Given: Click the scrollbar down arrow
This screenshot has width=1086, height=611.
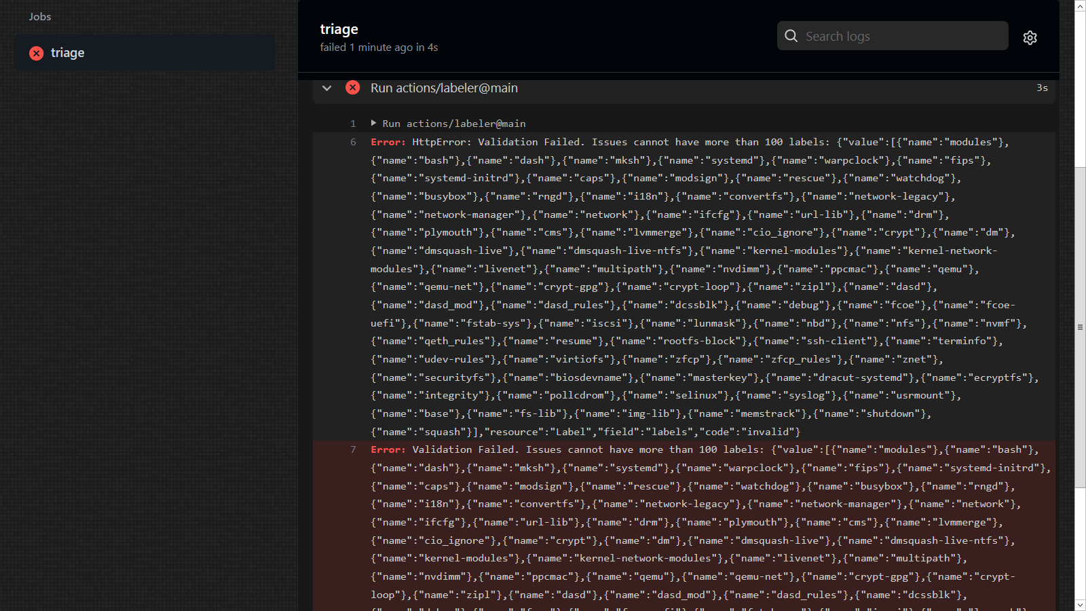Looking at the screenshot, I should 1080,604.
